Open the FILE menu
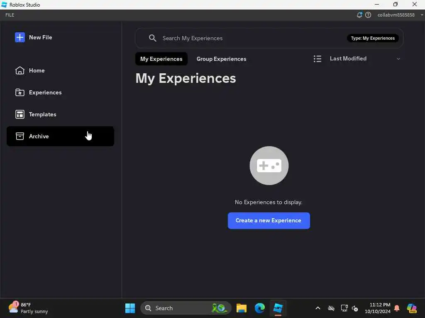Image resolution: width=425 pixels, height=318 pixels. click(10, 15)
